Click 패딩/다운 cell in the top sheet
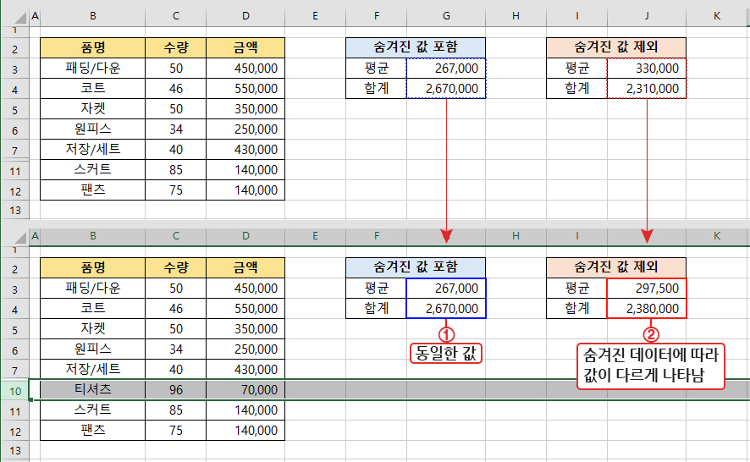The image size is (750, 462). (x=93, y=69)
